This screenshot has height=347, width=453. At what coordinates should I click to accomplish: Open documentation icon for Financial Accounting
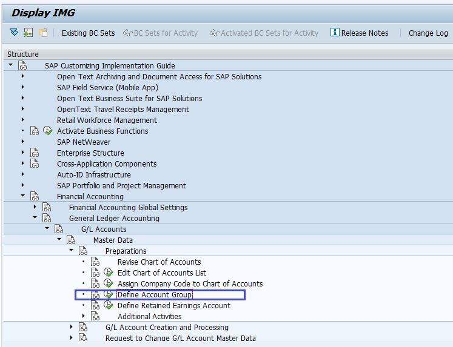click(35, 196)
